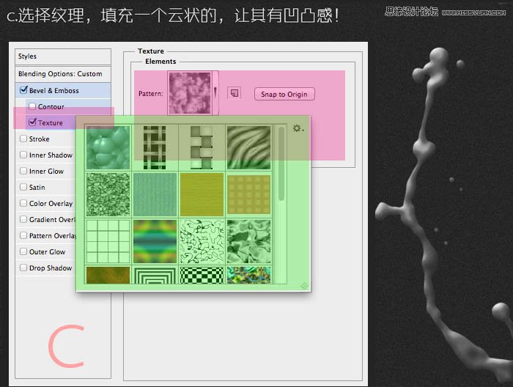Enable the Color Overlay checkbox
513x387 pixels.
click(x=23, y=203)
